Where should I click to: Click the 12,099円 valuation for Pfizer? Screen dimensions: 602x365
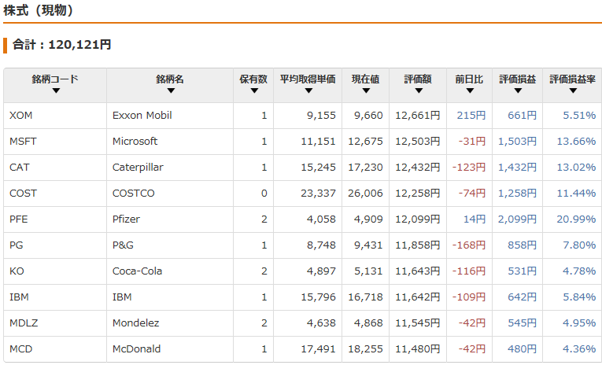tap(418, 219)
